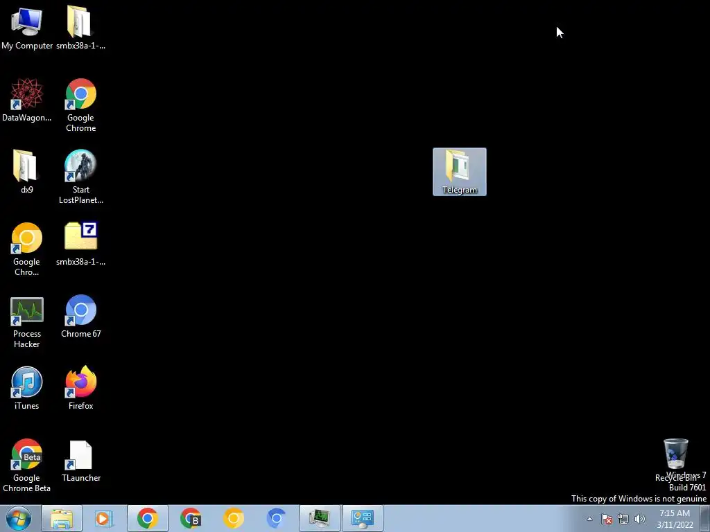The width and height of the screenshot is (710, 532).
Task: Launch Windows Media Player from the taskbar
Action: pyautogui.click(x=104, y=518)
